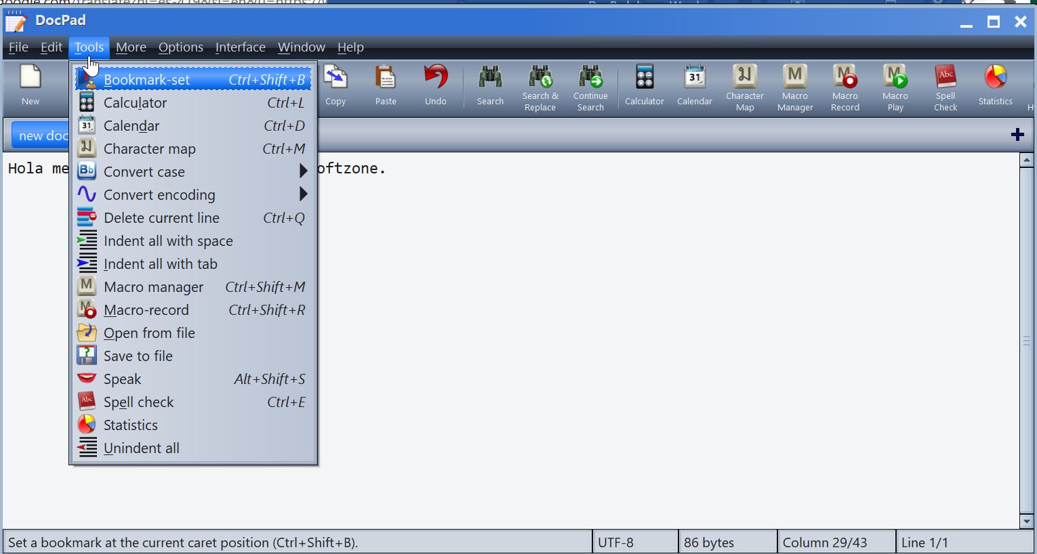
Task: Close the DocPad window
Action: point(1021,22)
